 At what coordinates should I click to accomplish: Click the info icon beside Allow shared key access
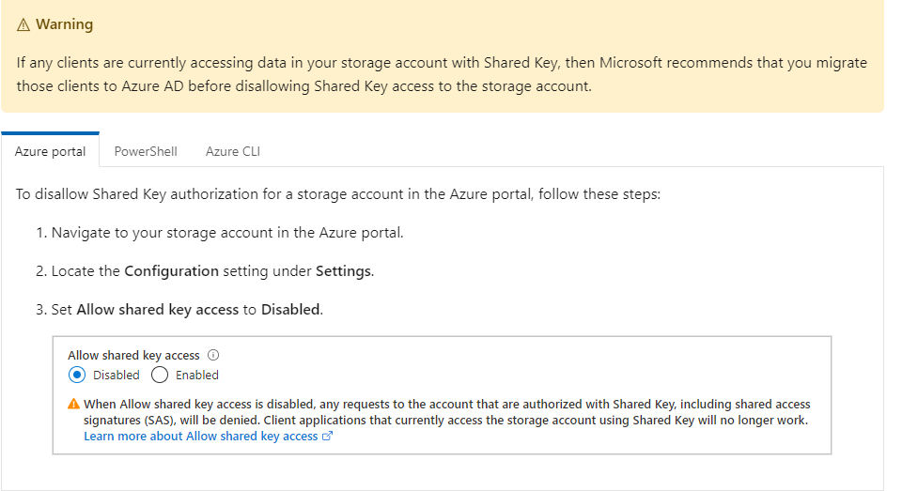point(213,356)
